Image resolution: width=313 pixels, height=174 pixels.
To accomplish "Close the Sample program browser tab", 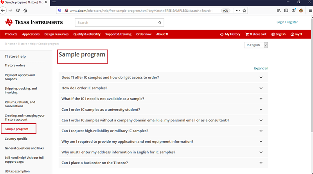I will pos(46,2).
